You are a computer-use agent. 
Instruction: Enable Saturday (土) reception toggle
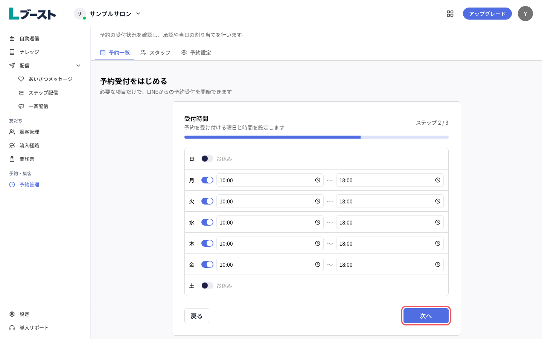click(207, 286)
